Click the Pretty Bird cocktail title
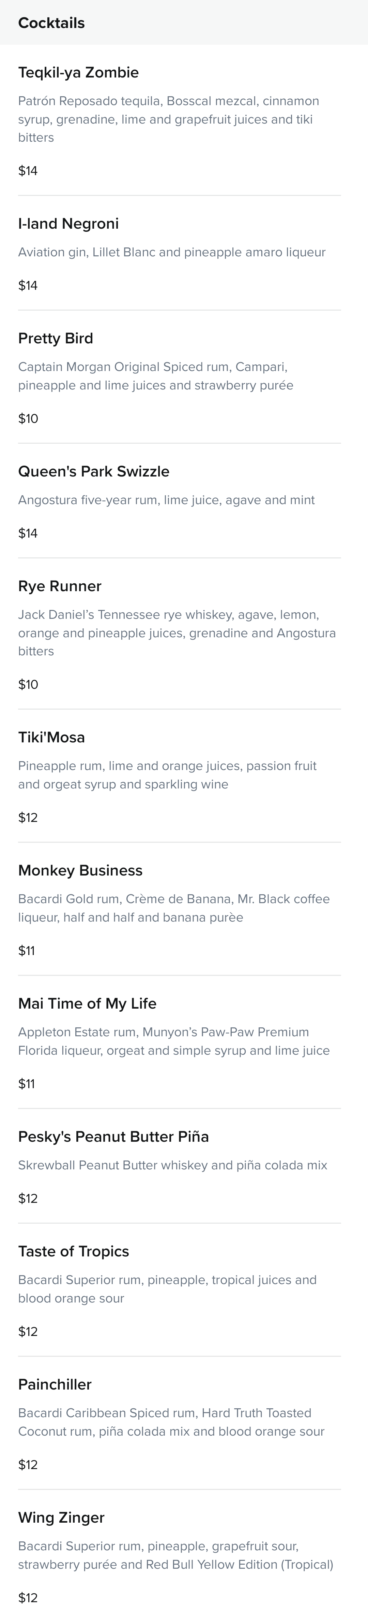 tap(55, 338)
